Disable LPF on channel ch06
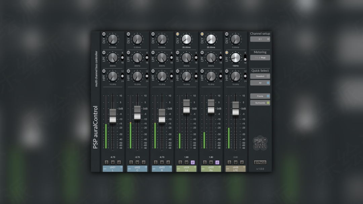The image size is (363, 204). 227,52
